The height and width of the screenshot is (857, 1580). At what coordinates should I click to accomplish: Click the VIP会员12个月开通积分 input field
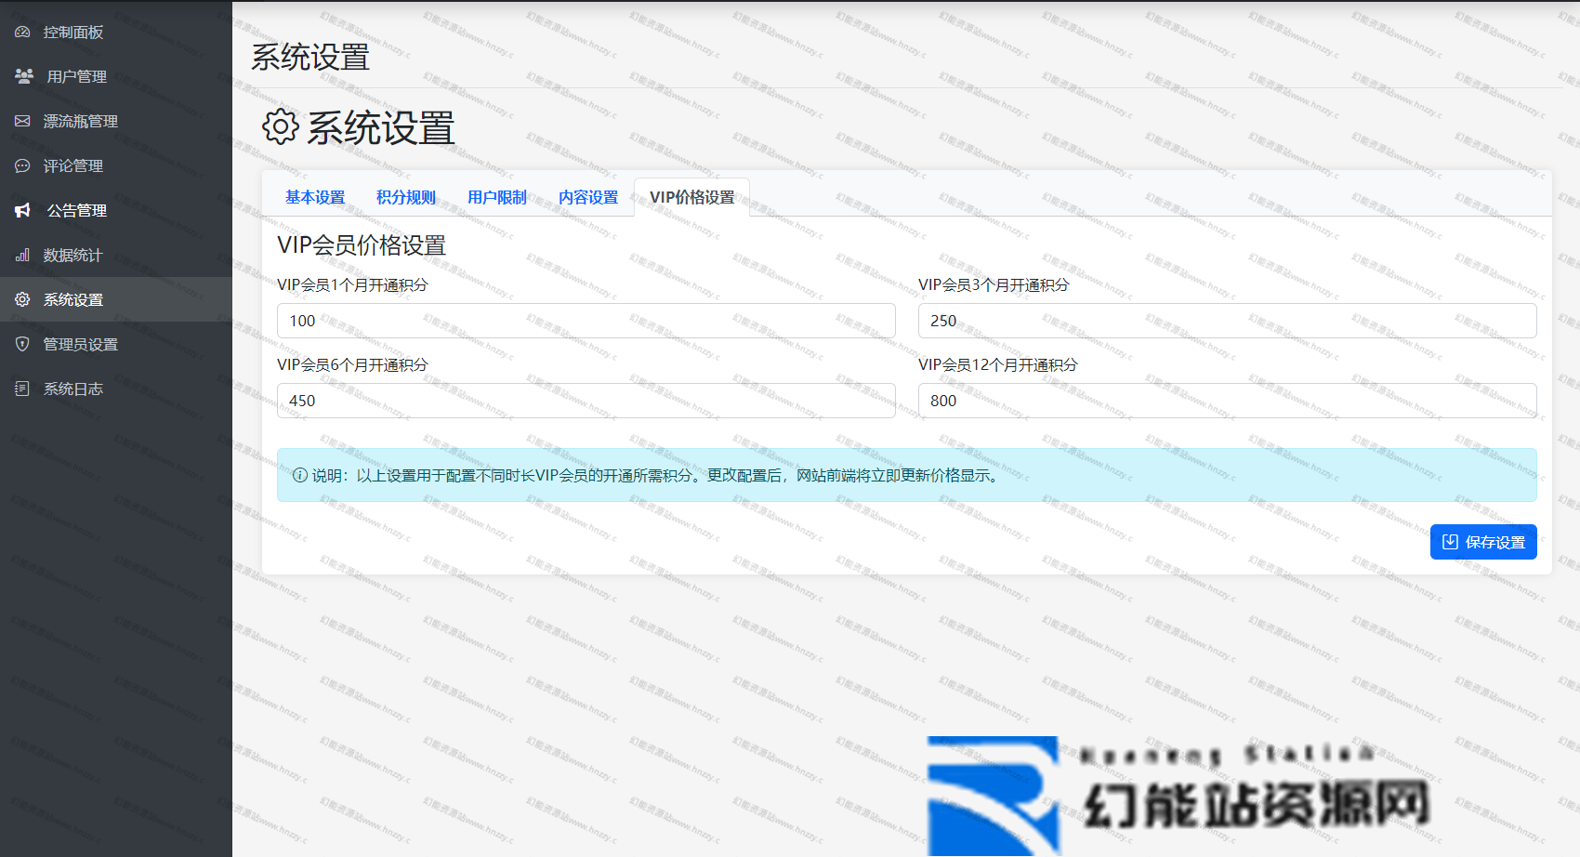[1228, 401]
